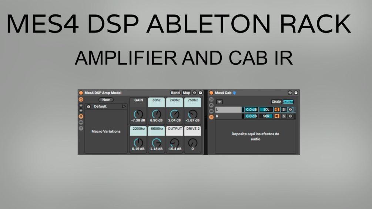Add a macro with plus icon
Screen dimensions: 372x209
point(81,105)
